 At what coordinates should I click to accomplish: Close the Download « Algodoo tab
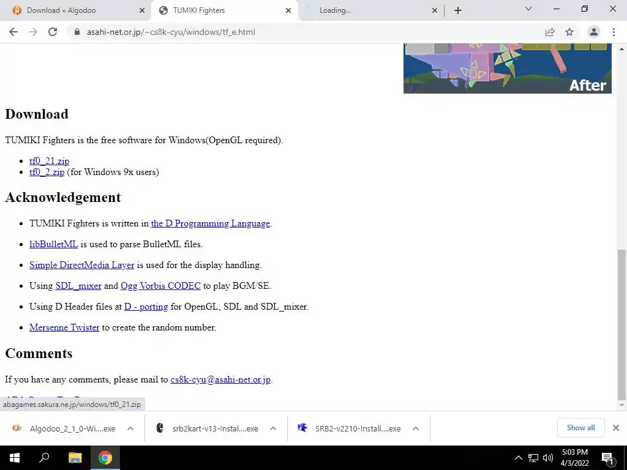[x=142, y=10]
